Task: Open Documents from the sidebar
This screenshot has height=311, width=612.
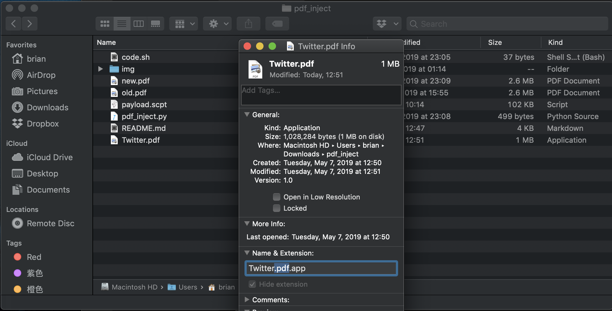Action: pos(41,189)
